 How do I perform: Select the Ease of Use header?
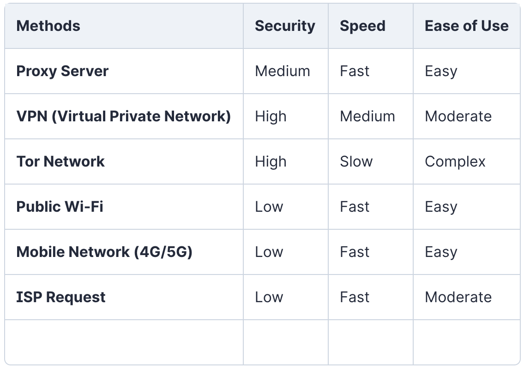click(466, 26)
